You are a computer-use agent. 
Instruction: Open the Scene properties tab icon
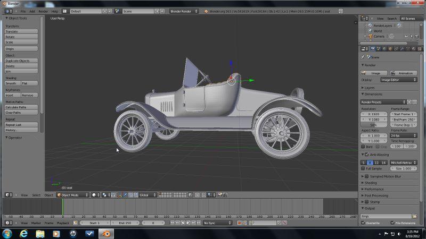[x=379, y=49]
